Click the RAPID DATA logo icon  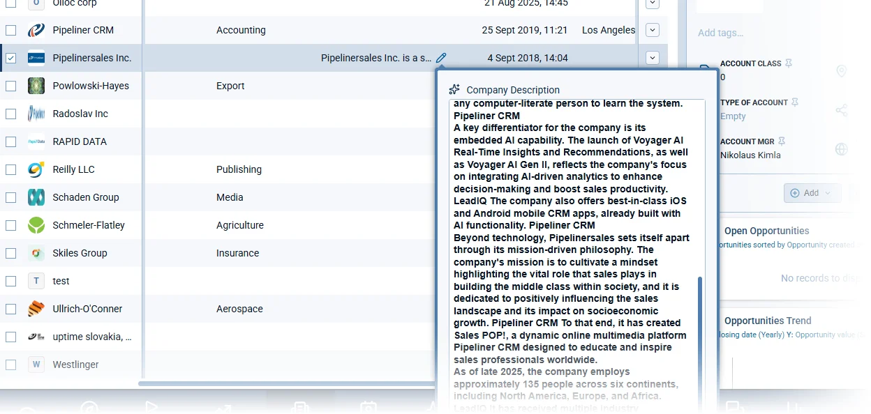click(x=36, y=141)
